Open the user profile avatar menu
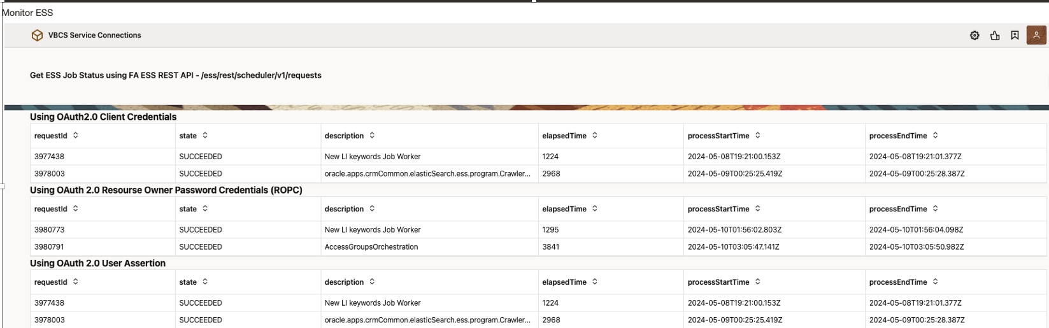Screen dimensions: 1049x328 click(x=1036, y=36)
